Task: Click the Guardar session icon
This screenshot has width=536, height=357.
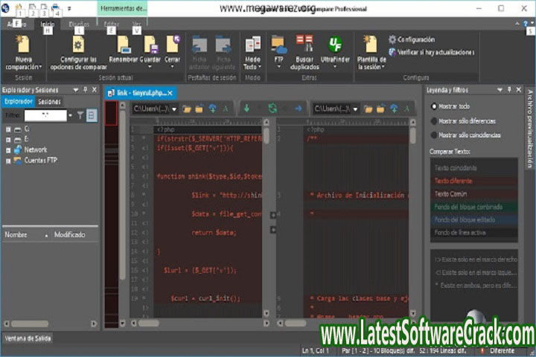Action: click(x=150, y=45)
